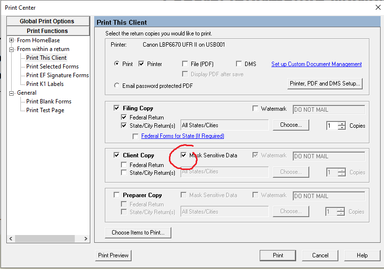
Task: Click the Filing Copy watermark text field
Action: coord(329,109)
